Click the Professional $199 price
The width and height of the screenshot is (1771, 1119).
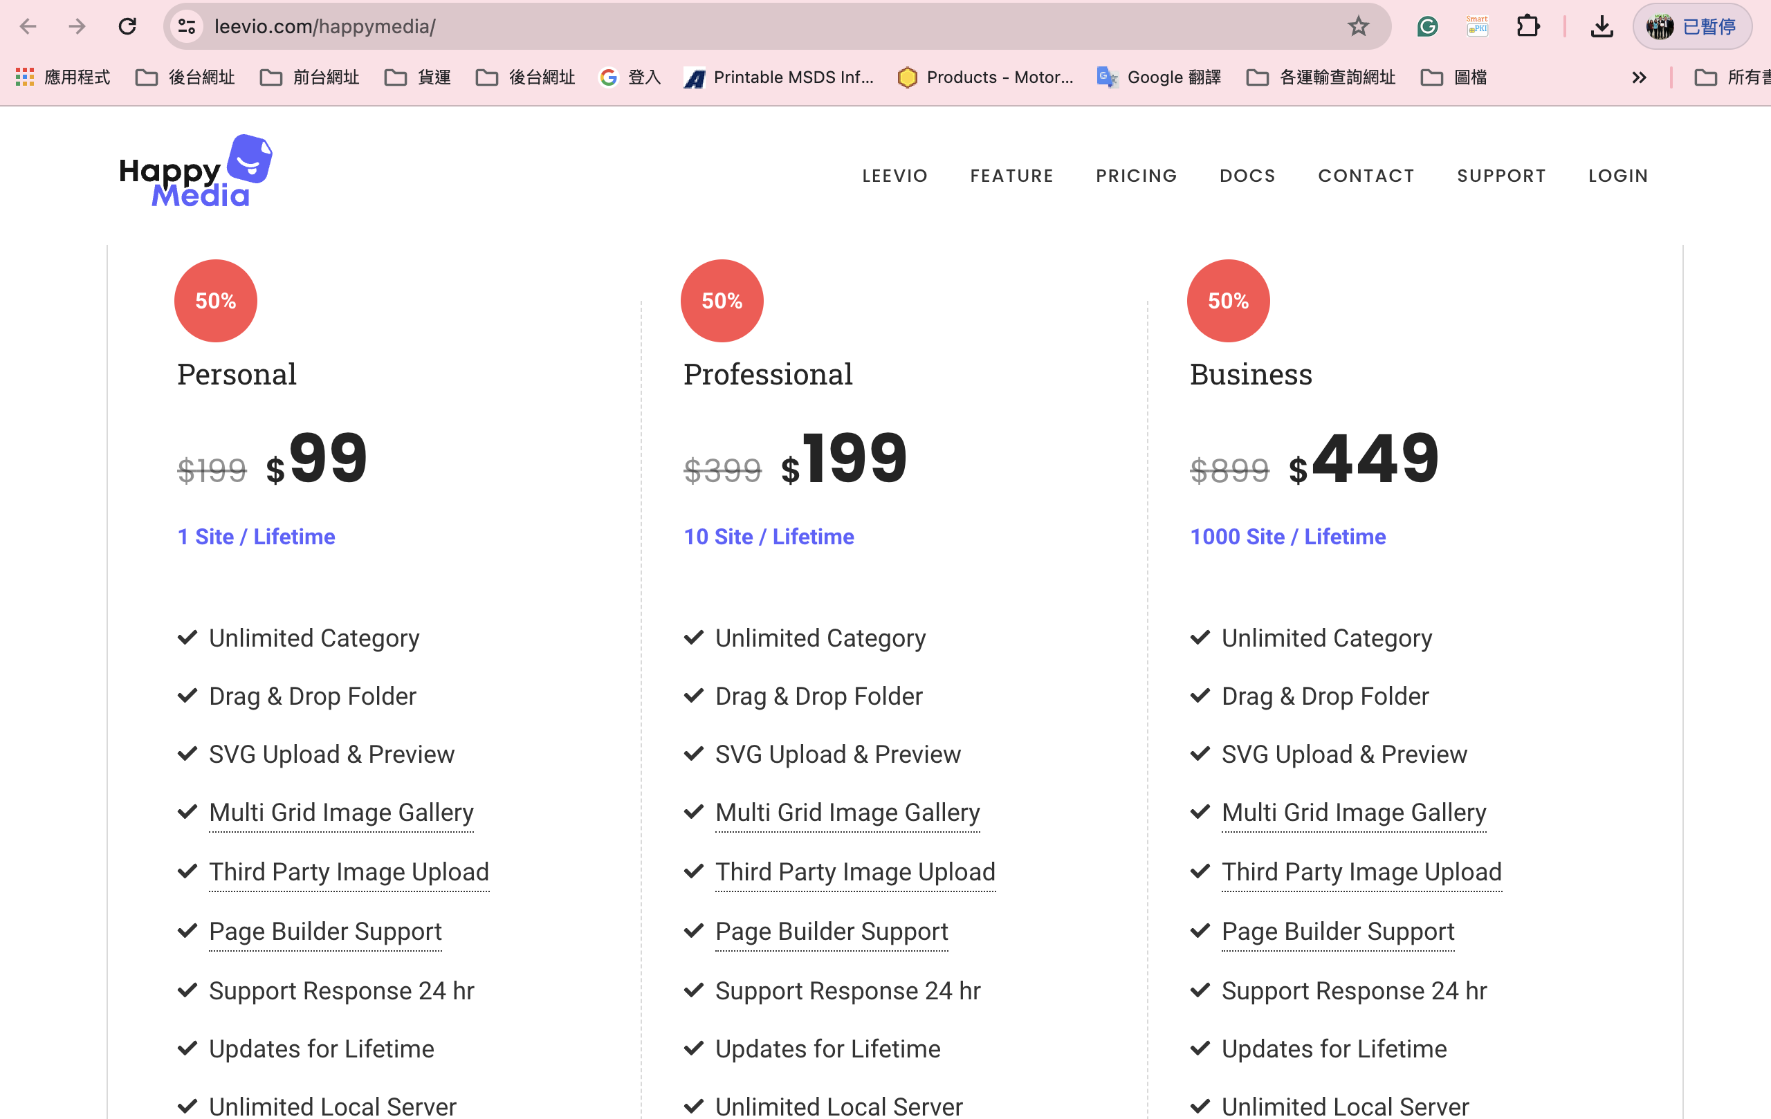click(843, 459)
